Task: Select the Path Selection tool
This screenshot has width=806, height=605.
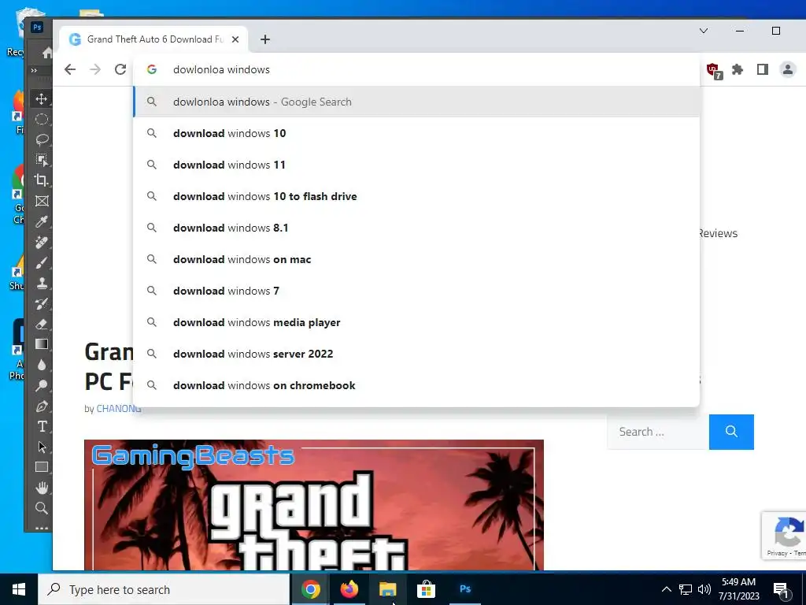Action: [x=42, y=447]
